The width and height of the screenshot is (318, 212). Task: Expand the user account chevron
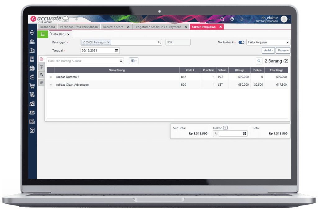point(289,19)
